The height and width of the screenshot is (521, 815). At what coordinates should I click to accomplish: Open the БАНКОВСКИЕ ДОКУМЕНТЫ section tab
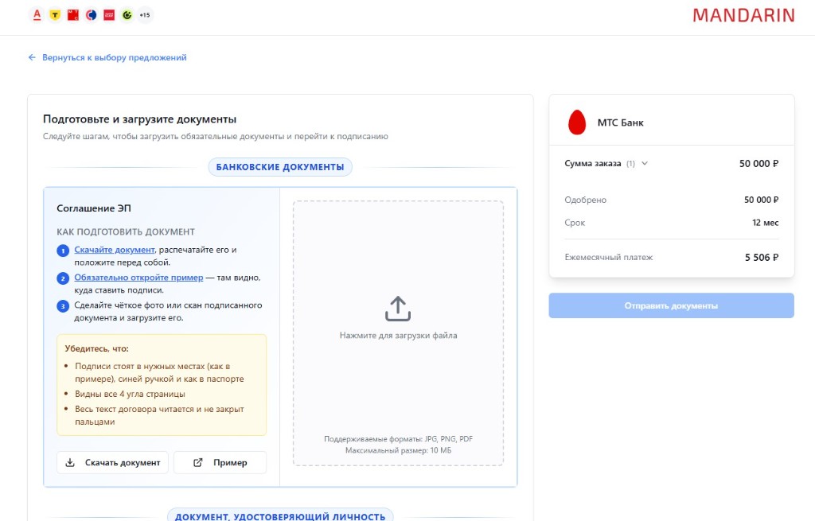click(x=280, y=167)
